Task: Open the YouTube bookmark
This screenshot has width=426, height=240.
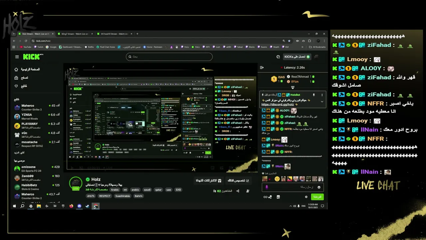Action: [x=26, y=47]
